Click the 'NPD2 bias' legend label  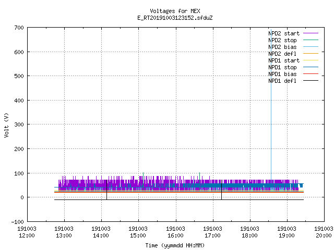pos(282,47)
